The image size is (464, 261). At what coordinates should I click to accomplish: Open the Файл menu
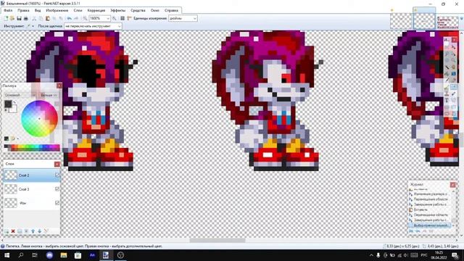[x=8, y=10]
